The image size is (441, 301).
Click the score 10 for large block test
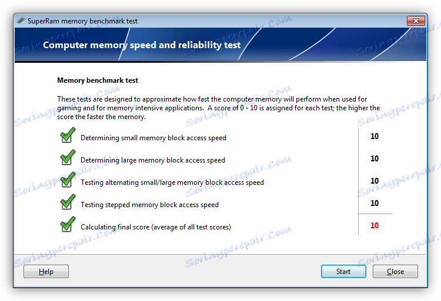click(375, 158)
